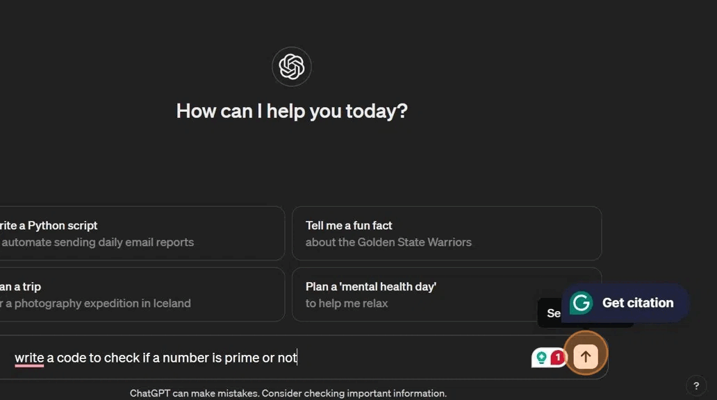Screen dimensions: 717x400
Task: Click the word "prime" in the message box
Action: click(x=241, y=358)
